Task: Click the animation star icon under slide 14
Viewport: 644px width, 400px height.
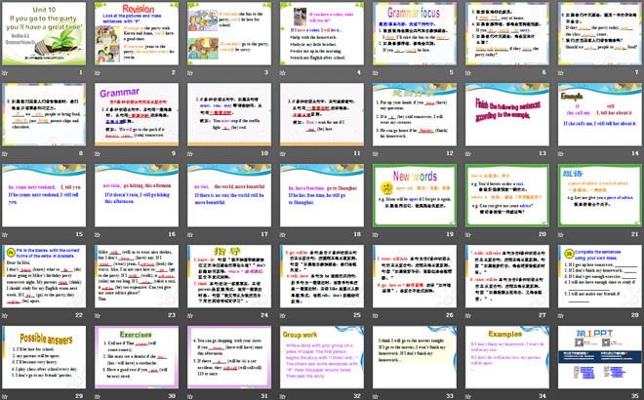Action: [x=561, y=153]
